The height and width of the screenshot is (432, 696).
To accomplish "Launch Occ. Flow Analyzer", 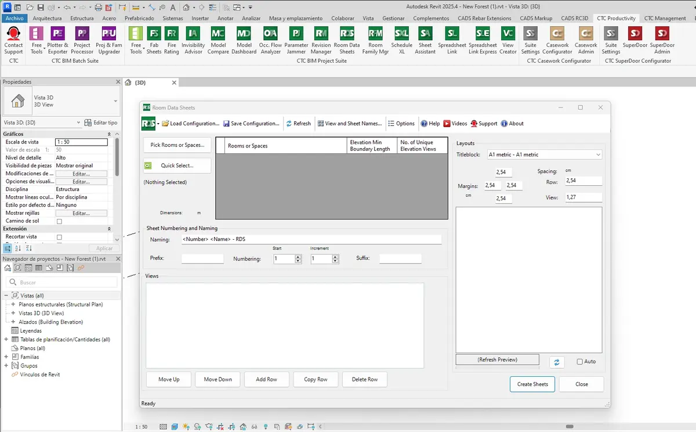I will click(x=270, y=41).
